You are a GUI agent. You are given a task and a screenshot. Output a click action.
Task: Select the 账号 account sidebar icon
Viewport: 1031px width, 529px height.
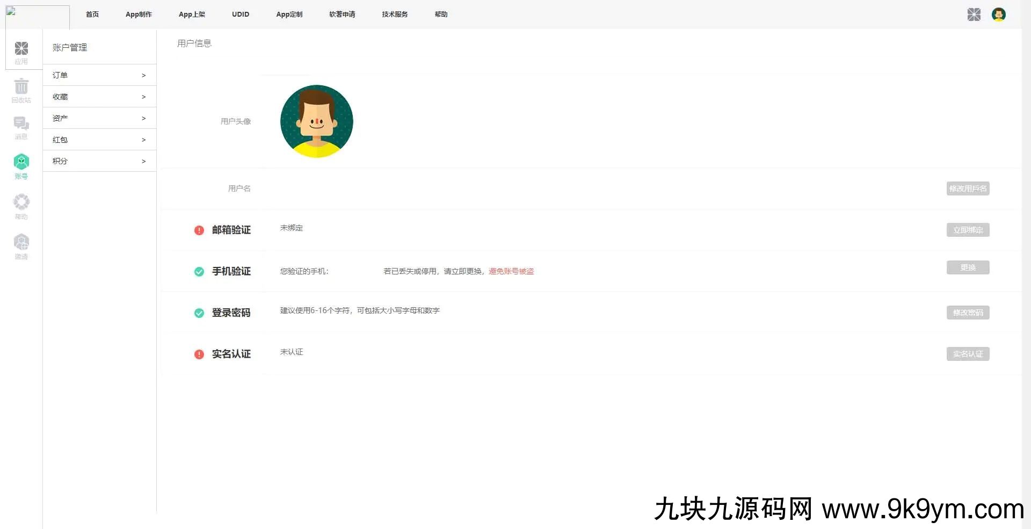(21, 165)
